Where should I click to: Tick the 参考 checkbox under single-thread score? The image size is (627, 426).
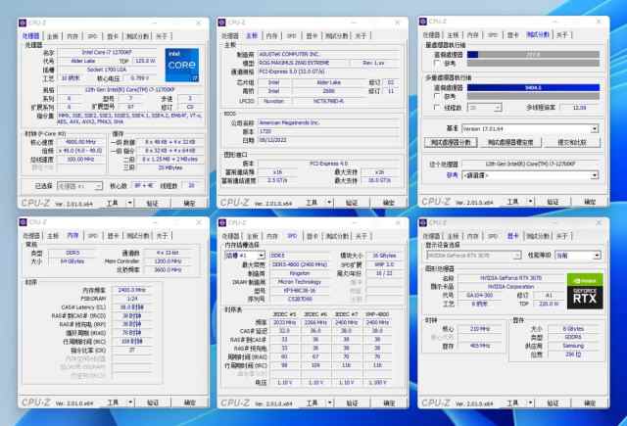[x=437, y=63]
